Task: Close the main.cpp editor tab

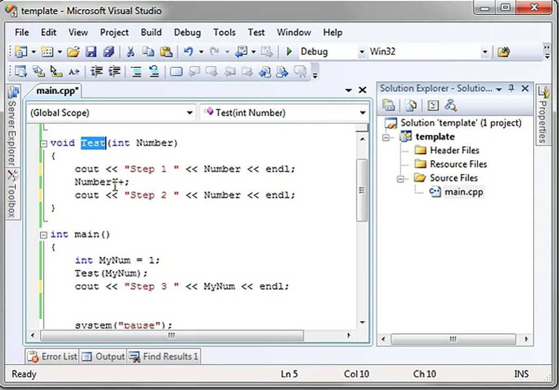Action: (x=362, y=90)
